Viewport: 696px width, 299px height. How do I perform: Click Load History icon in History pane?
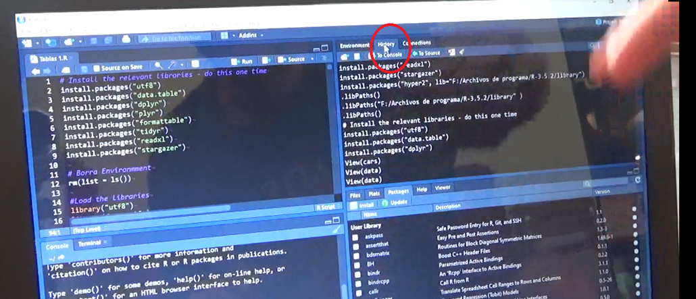tap(345, 57)
